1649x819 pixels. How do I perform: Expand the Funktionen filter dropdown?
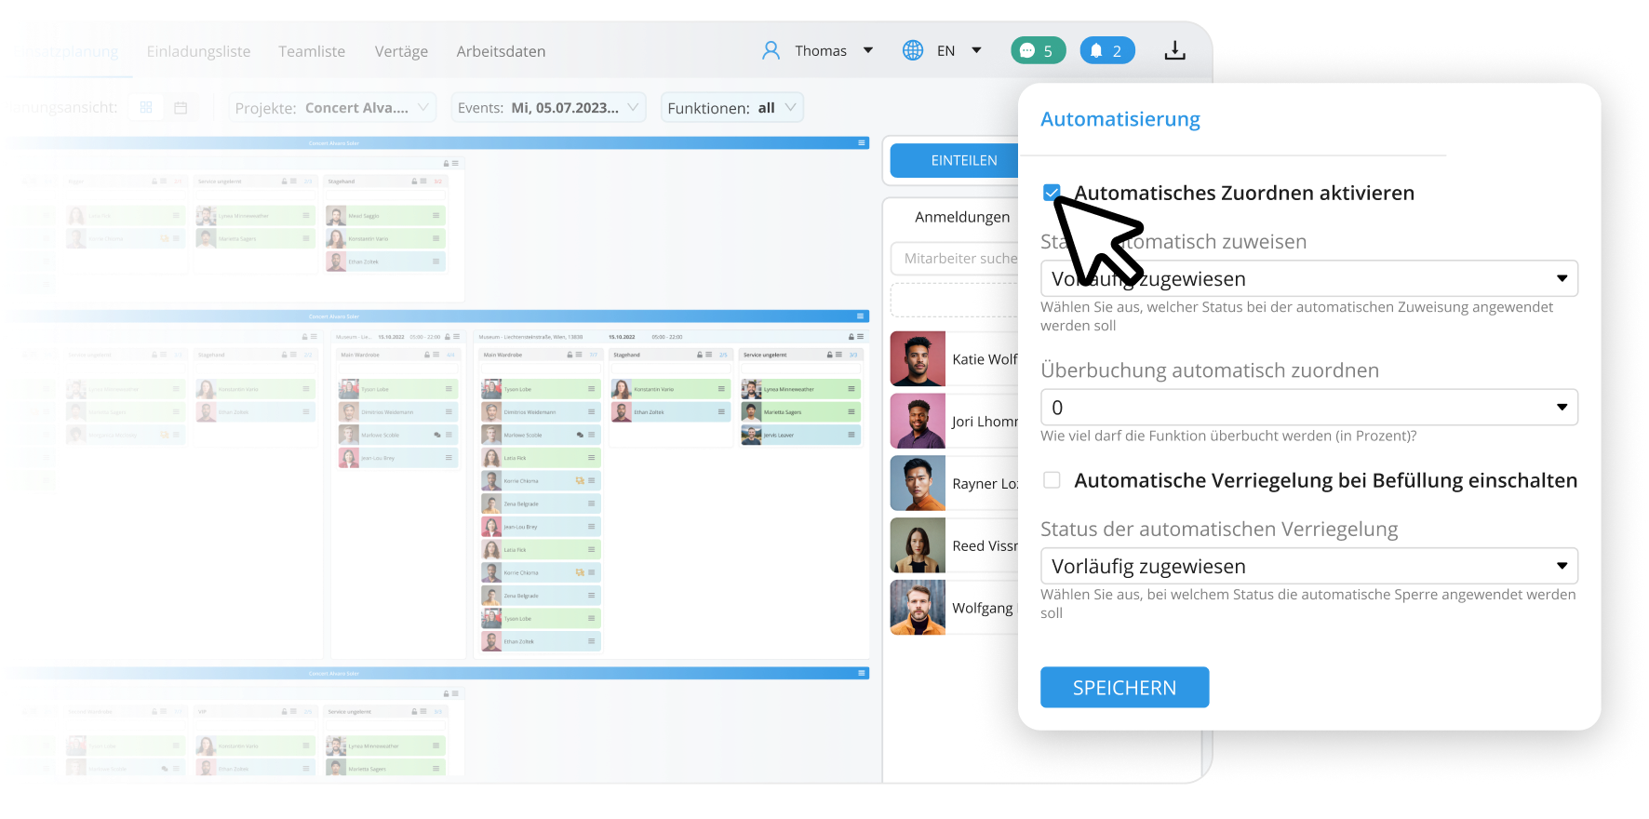731,108
